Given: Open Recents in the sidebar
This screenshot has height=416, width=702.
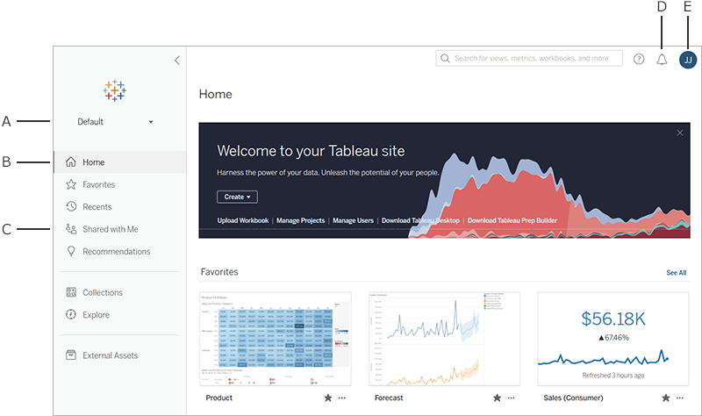Looking at the screenshot, I should 120,207.
